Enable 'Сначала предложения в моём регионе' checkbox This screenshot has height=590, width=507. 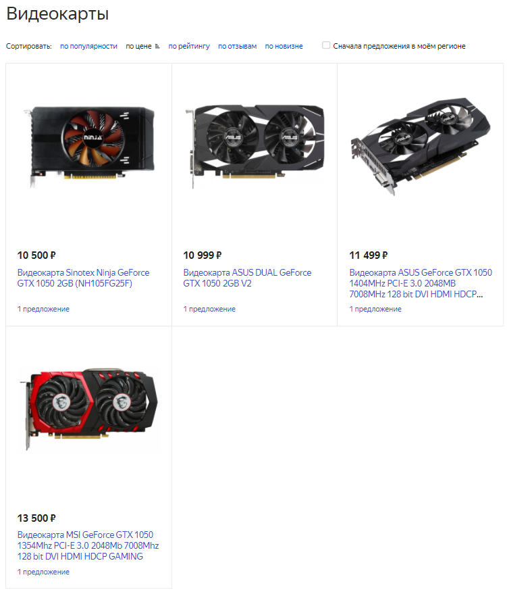tap(326, 45)
